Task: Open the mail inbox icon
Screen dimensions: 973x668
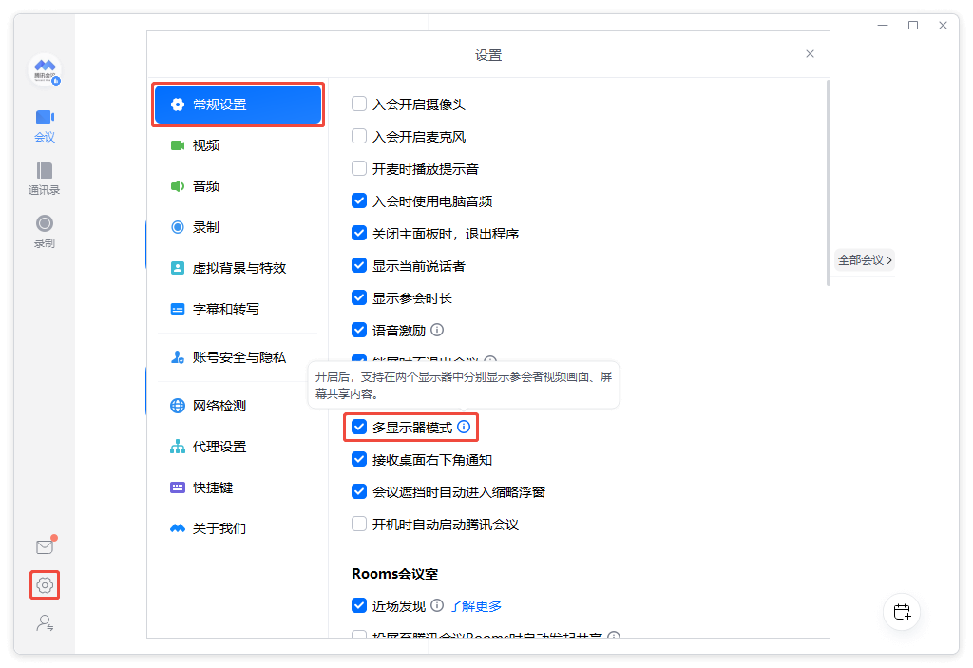Action: pos(45,547)
